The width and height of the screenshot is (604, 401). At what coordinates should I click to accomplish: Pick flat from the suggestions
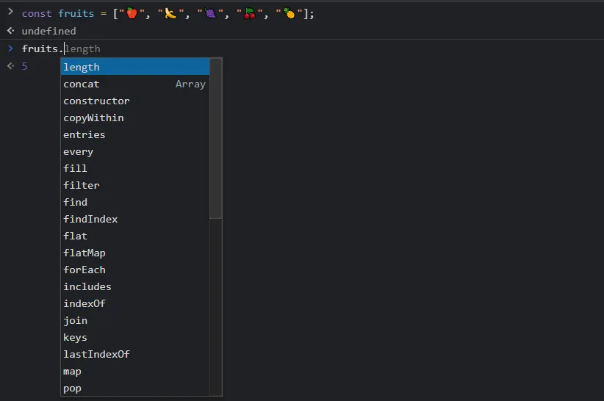134,236
